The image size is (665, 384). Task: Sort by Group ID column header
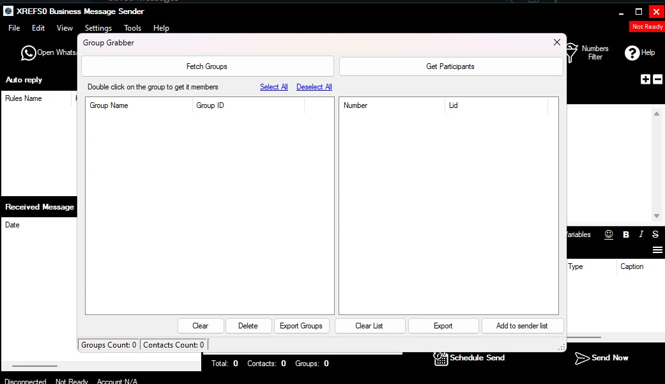248,105
